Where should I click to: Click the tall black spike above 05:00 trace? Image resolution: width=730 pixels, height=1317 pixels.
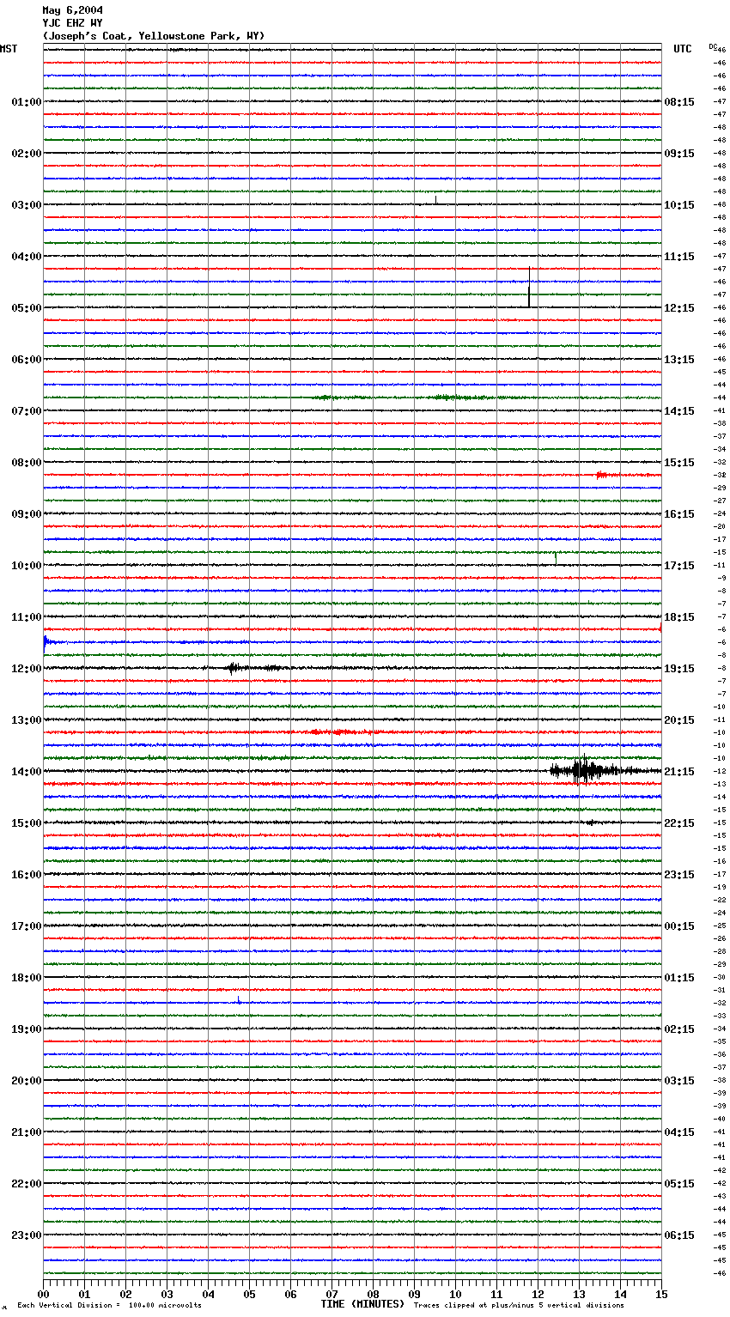[x=529, y=287]
